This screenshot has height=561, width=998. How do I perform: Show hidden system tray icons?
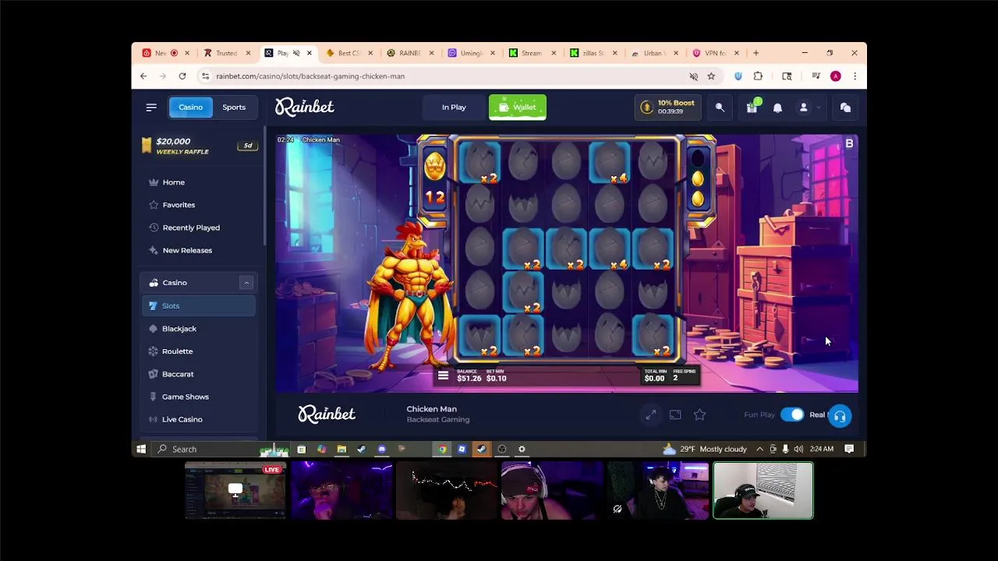click(759, 449)
